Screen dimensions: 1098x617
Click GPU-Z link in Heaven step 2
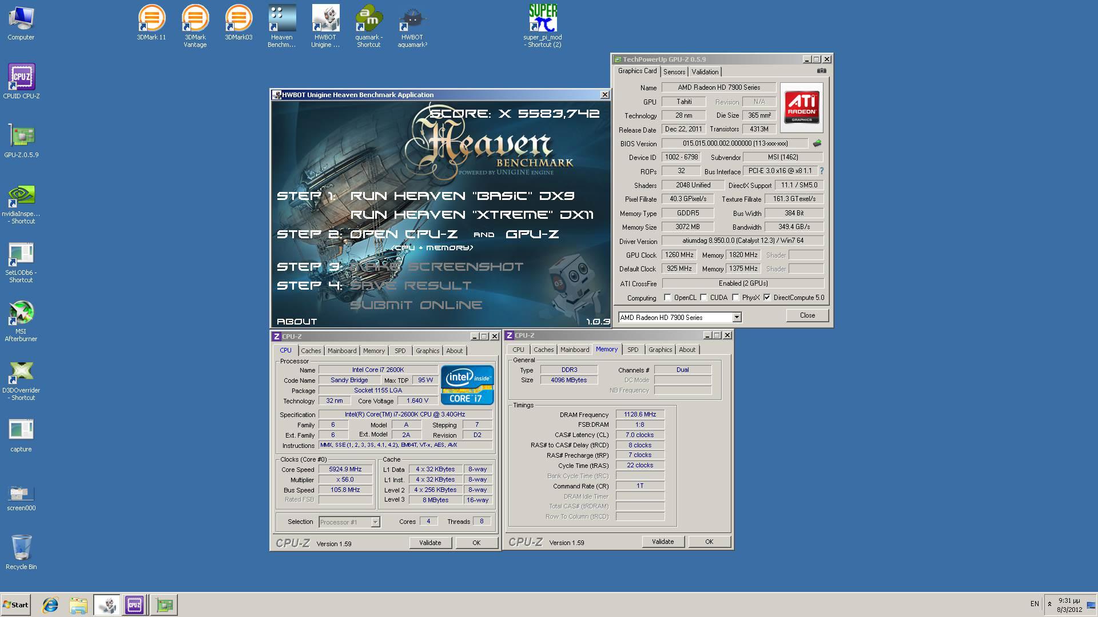tap(532, 234)
